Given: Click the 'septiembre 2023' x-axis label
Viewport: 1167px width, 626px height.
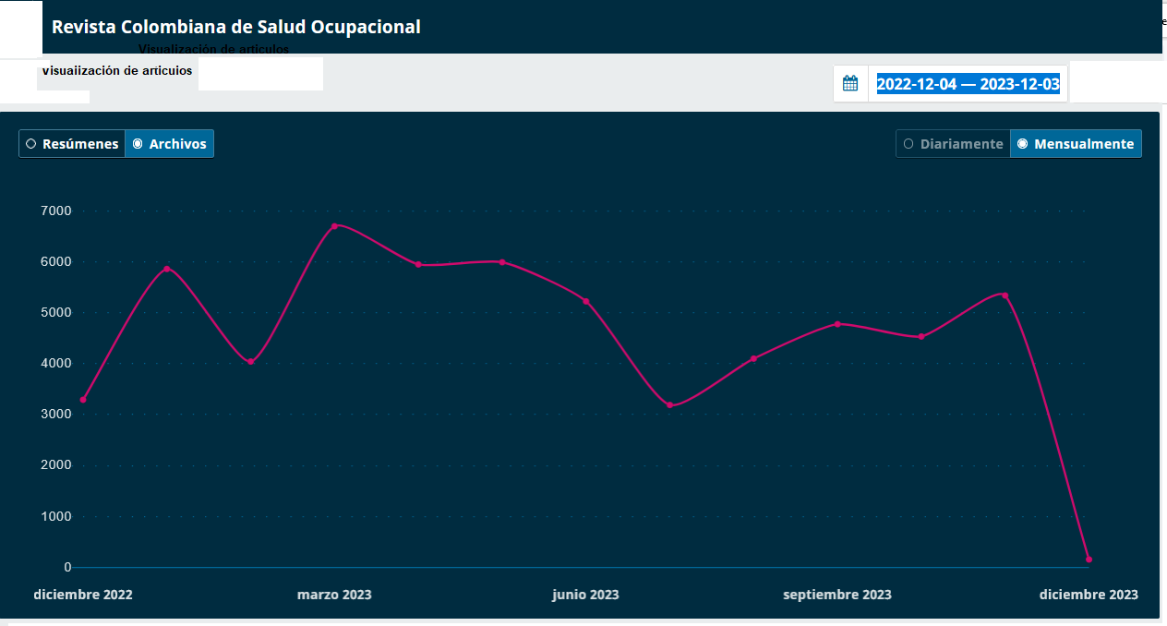Looking at the screenshot, I should tap(837, 595).
